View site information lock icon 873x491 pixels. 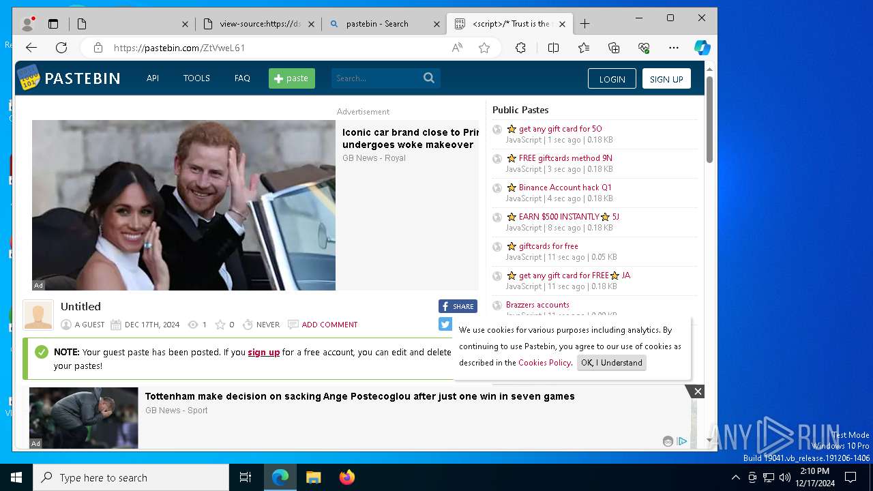click(x=98, y=48)
